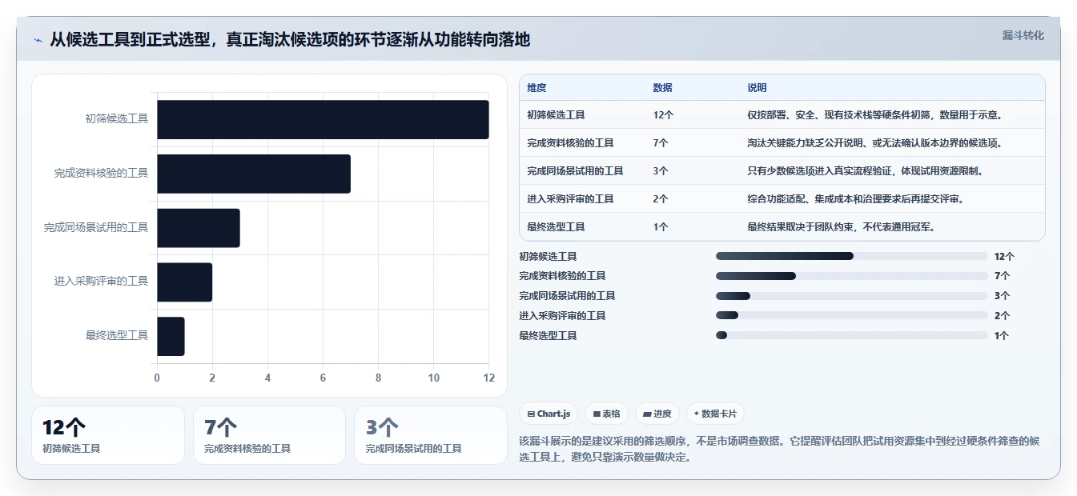The image size is (1077, 496).
Task: Click the 最终选型工具 chart bar
Action: pyautogui.click(x=171, y=336)
